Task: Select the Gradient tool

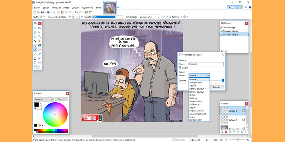Action: [39, 45]
